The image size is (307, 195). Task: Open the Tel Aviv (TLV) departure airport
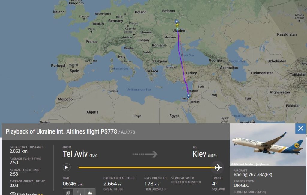click(x=80, y=154)
